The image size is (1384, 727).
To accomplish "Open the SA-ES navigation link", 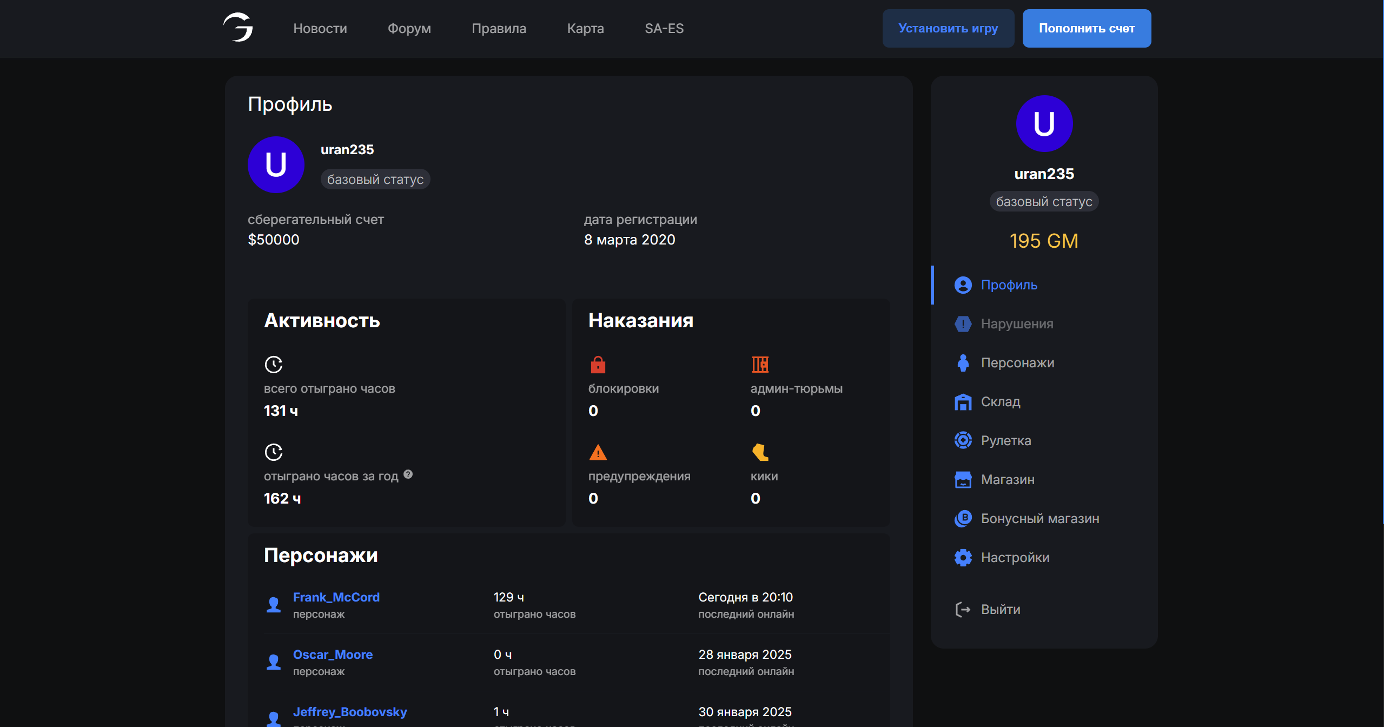I will point(664,28).
